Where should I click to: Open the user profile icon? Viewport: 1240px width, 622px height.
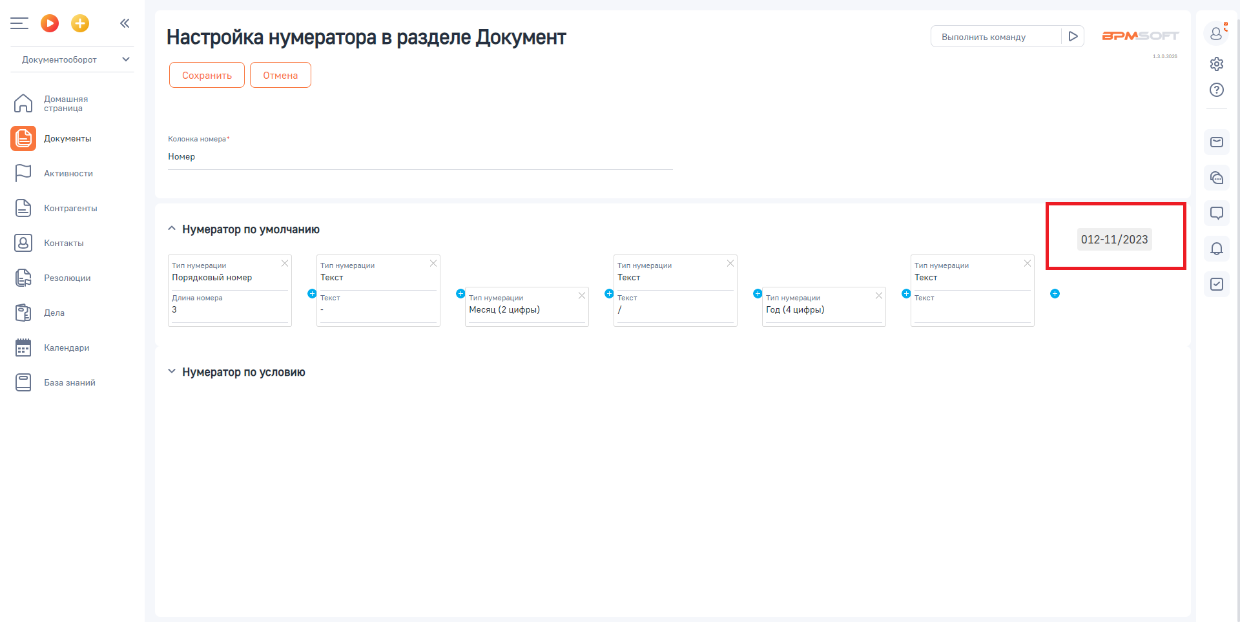pyautogui.click(x=1217, y=32)
